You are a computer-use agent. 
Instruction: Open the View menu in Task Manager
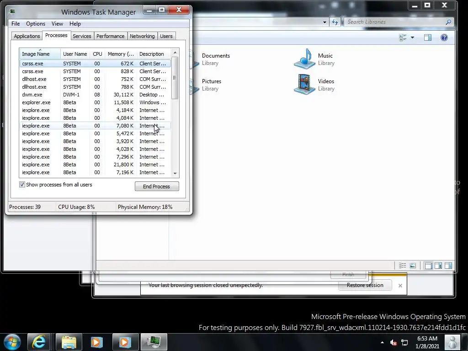tap(57, 24)
